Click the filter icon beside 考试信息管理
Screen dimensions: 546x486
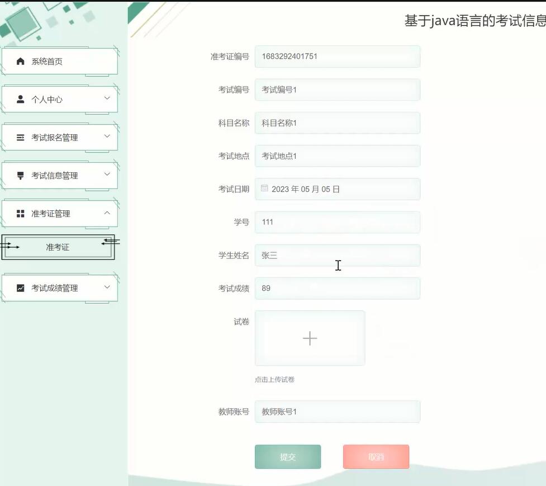(21, 174)
